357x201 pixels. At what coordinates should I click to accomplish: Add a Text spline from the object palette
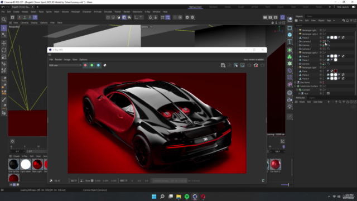290,42
